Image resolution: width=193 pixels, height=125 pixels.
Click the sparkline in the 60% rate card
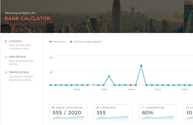[x=158, y=118]
